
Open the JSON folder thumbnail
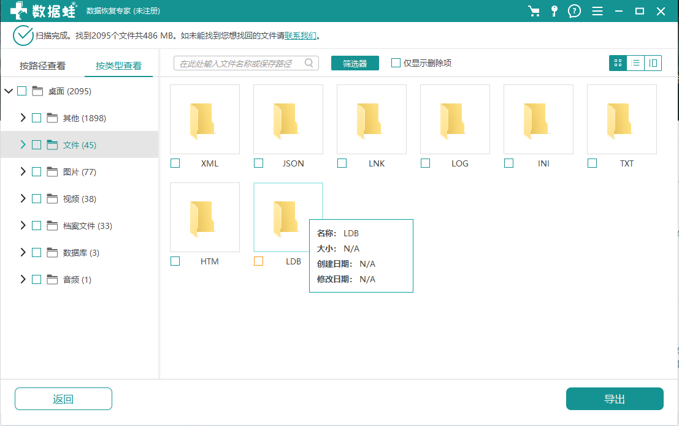click(x=288, y=119)
